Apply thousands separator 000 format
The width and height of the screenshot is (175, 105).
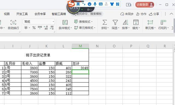pyautogui.click(x=40, y=27)
